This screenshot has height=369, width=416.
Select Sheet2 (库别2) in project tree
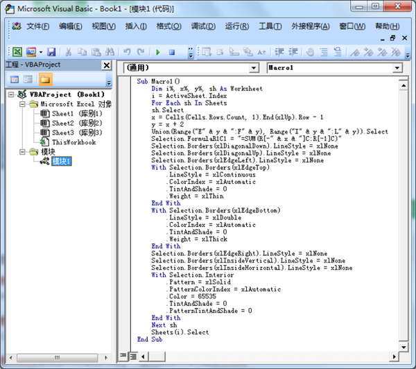tap(77, 123)
